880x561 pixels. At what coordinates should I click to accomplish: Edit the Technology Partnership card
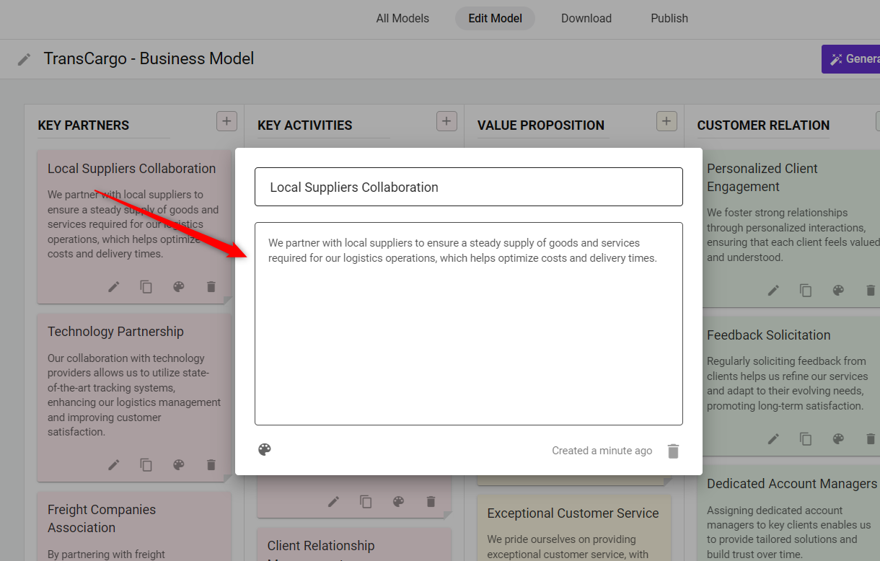click(x=114, y=465)
